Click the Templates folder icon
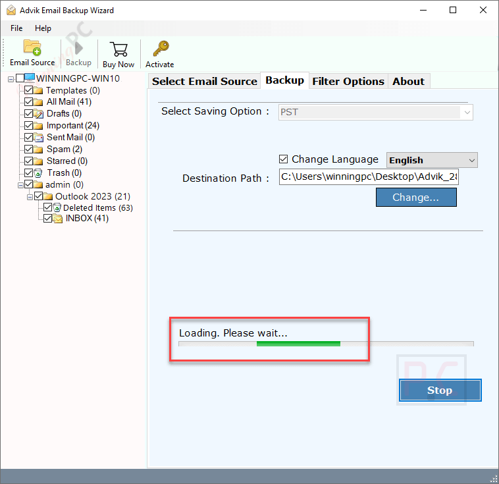The height and width of the screenshot is (484, 499). (38, 90)
